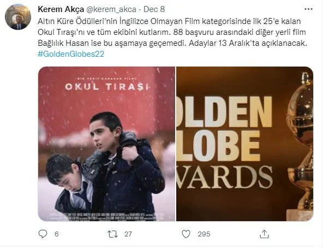Screen dimensions: 323x249
Task: Like the tweet with the heart icon
Action: [186, 234]
